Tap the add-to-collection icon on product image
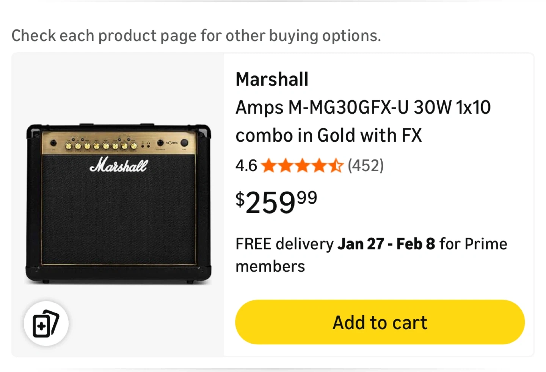The height and width of the screenshot is (372, 546). click(x=46, y=324)
